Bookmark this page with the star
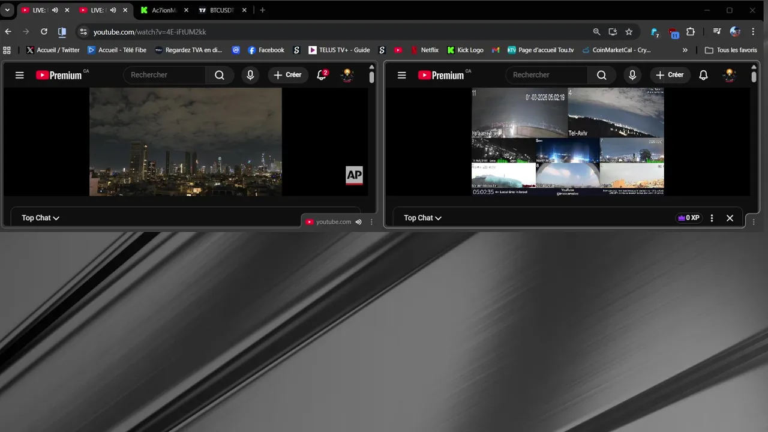Viewport: 768px width, 432px height. click(629, 32)
